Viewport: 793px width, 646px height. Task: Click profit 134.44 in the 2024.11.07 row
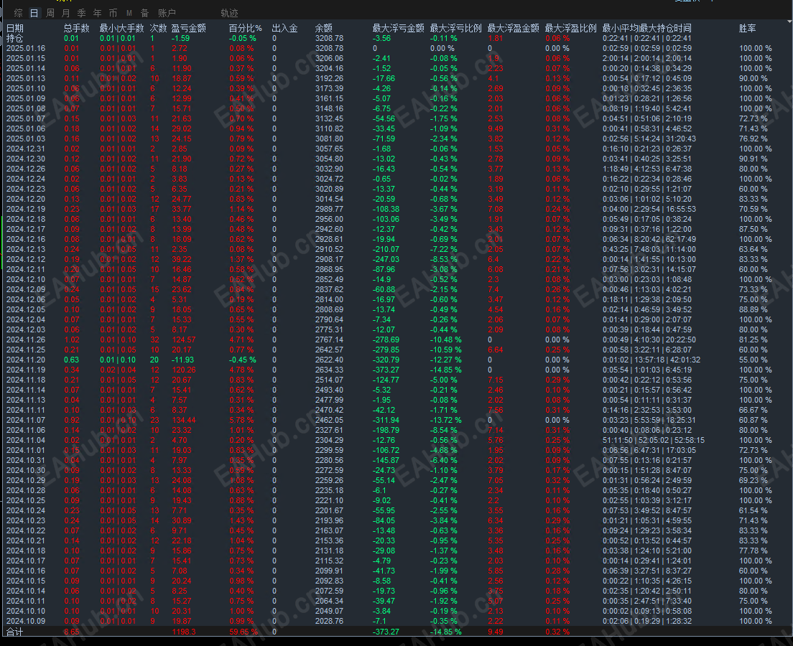pyautogui.click(x=184, y=420)
